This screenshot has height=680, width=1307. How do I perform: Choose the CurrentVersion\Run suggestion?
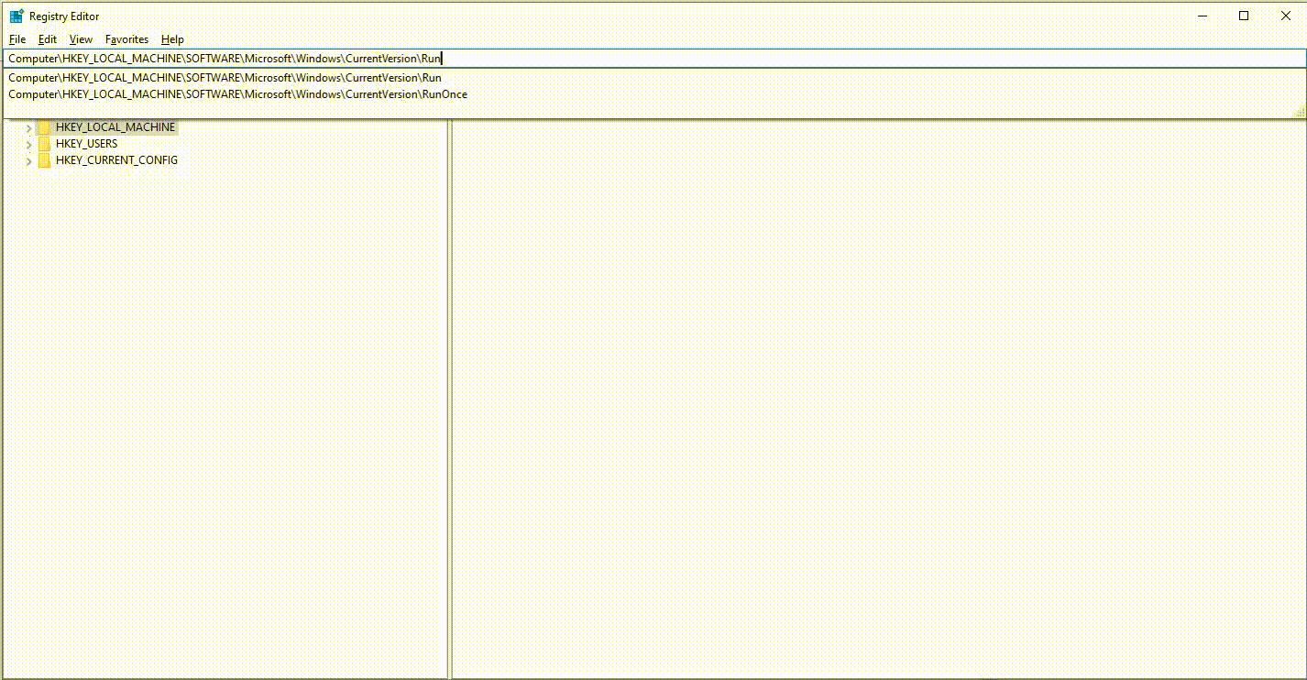[653, 78]
